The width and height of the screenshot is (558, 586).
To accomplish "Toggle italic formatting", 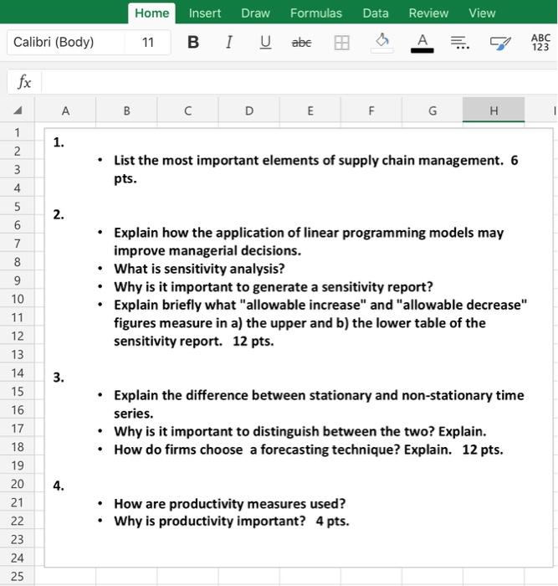I will tap(229, 42).
